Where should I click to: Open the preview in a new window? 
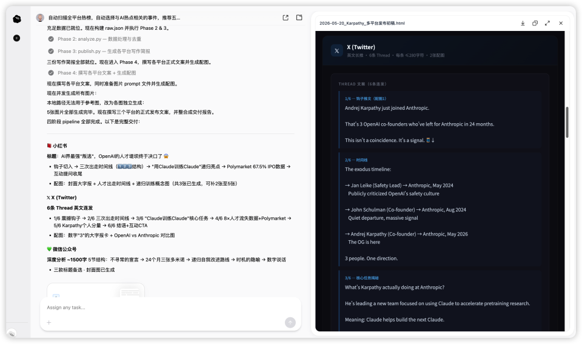pyautogui.click(x=535, y=23)
